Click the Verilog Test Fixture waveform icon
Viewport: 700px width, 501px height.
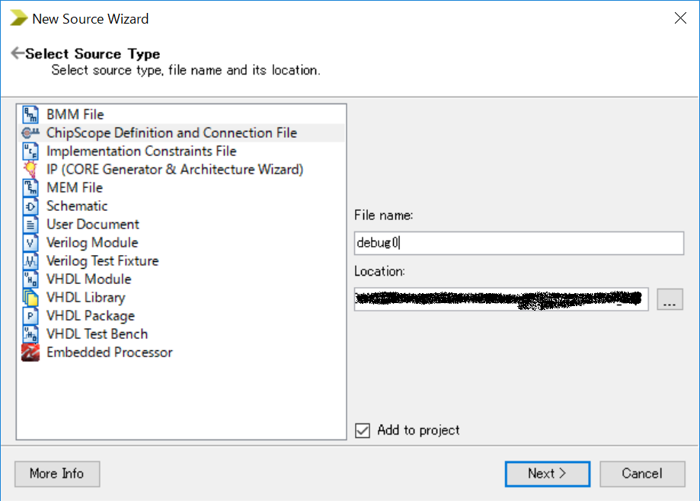[x=30, y=261]
